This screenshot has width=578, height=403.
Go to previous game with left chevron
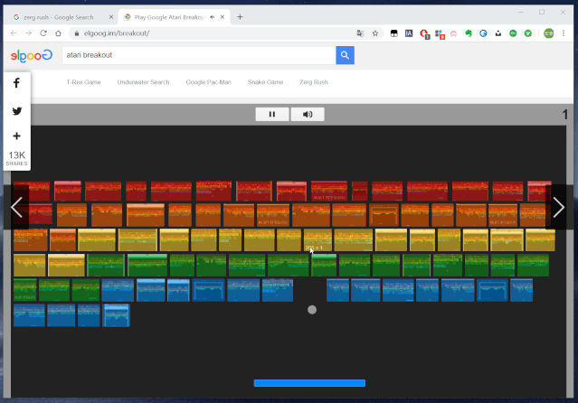16,208
